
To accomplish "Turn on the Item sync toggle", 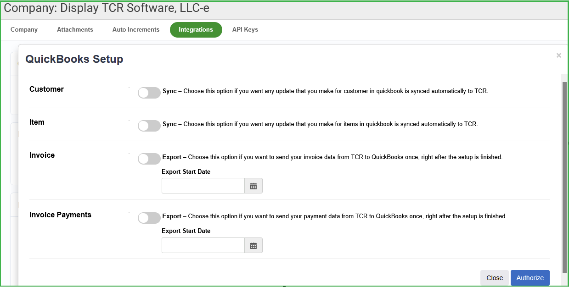I will pyautogui.click(x=149, y=126).
